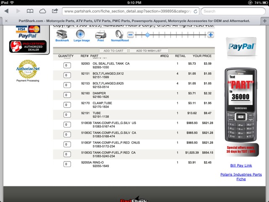The image size is (269, 202).
Task: Click the zoom slider handle
Action: pyautogui.click(x=148, y=35)
